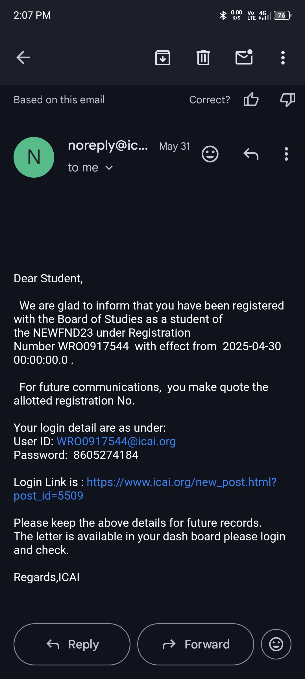Delete this email with the trash icon

(203, 58)
